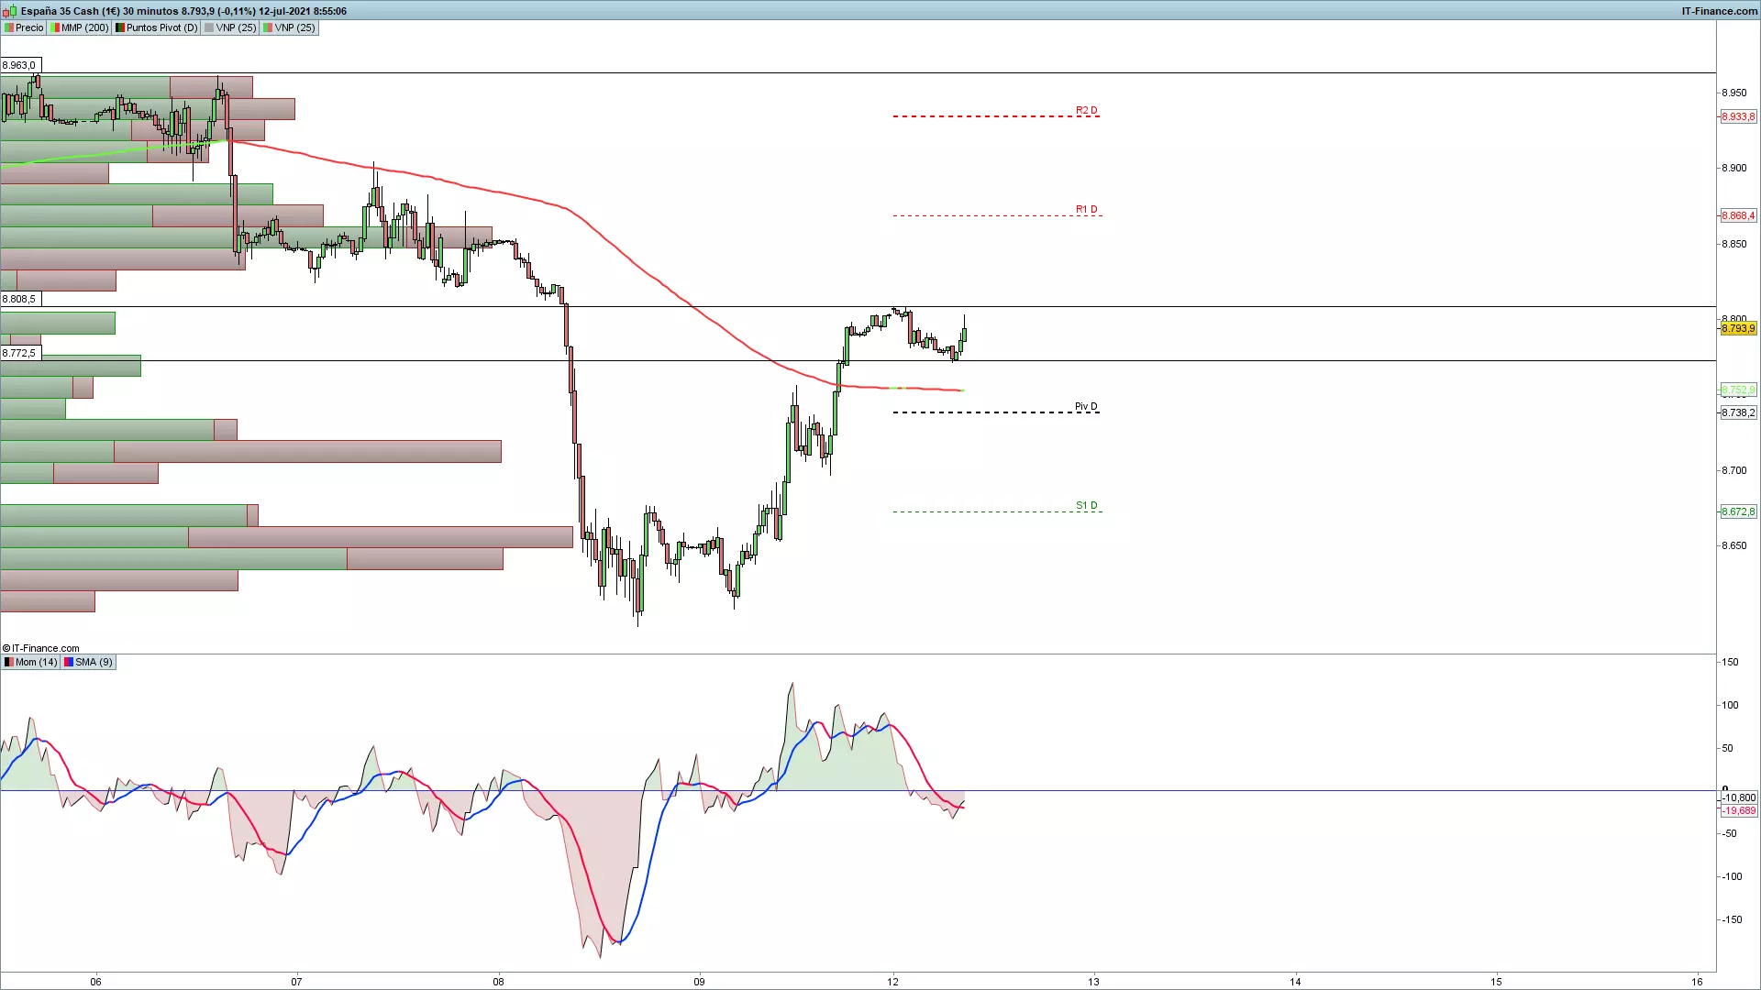Click the 13 date on the time axis

[x=1093, y=982]
